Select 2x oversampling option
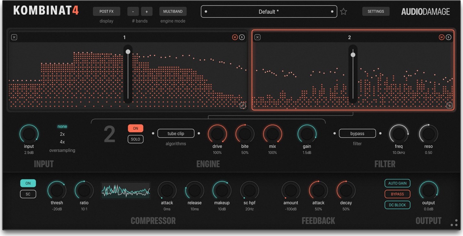 62,134
